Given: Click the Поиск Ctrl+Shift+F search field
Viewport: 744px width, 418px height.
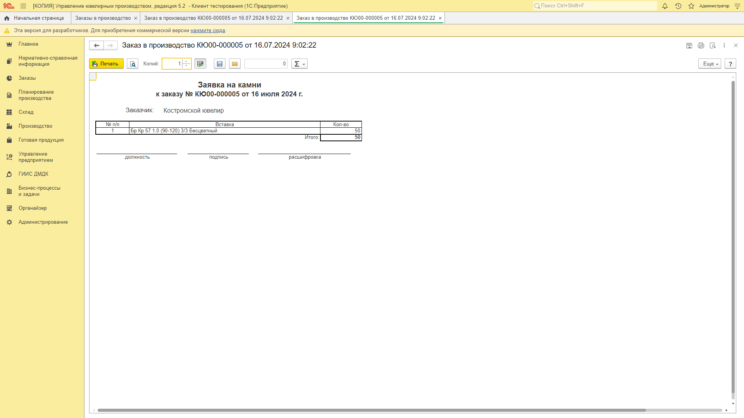Looking at the screenshot, I should point(595,6).
